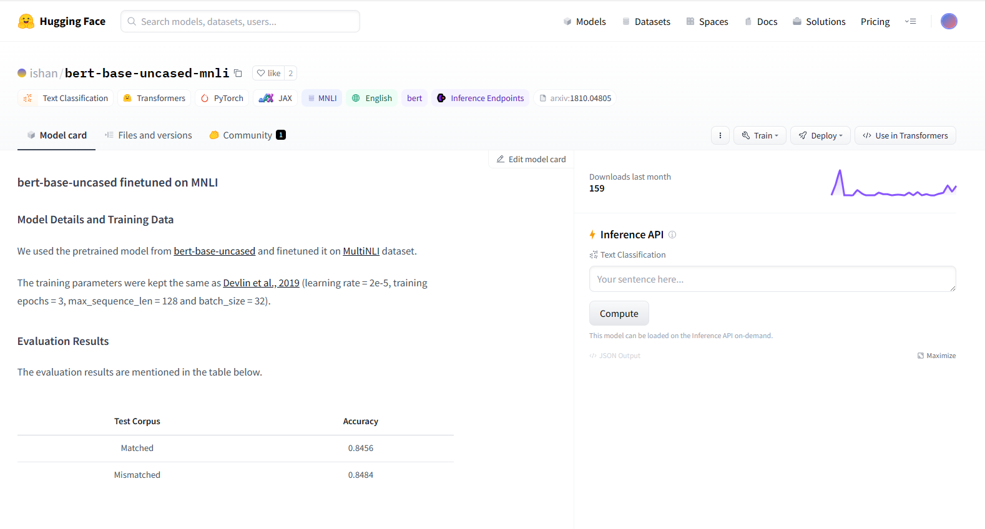
Task: Open the Devlin et al., 2019 link
Action: point(262,283)
